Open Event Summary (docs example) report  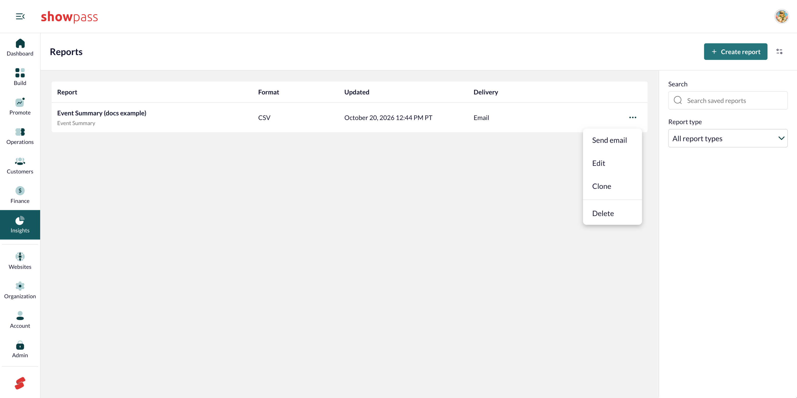102,113
